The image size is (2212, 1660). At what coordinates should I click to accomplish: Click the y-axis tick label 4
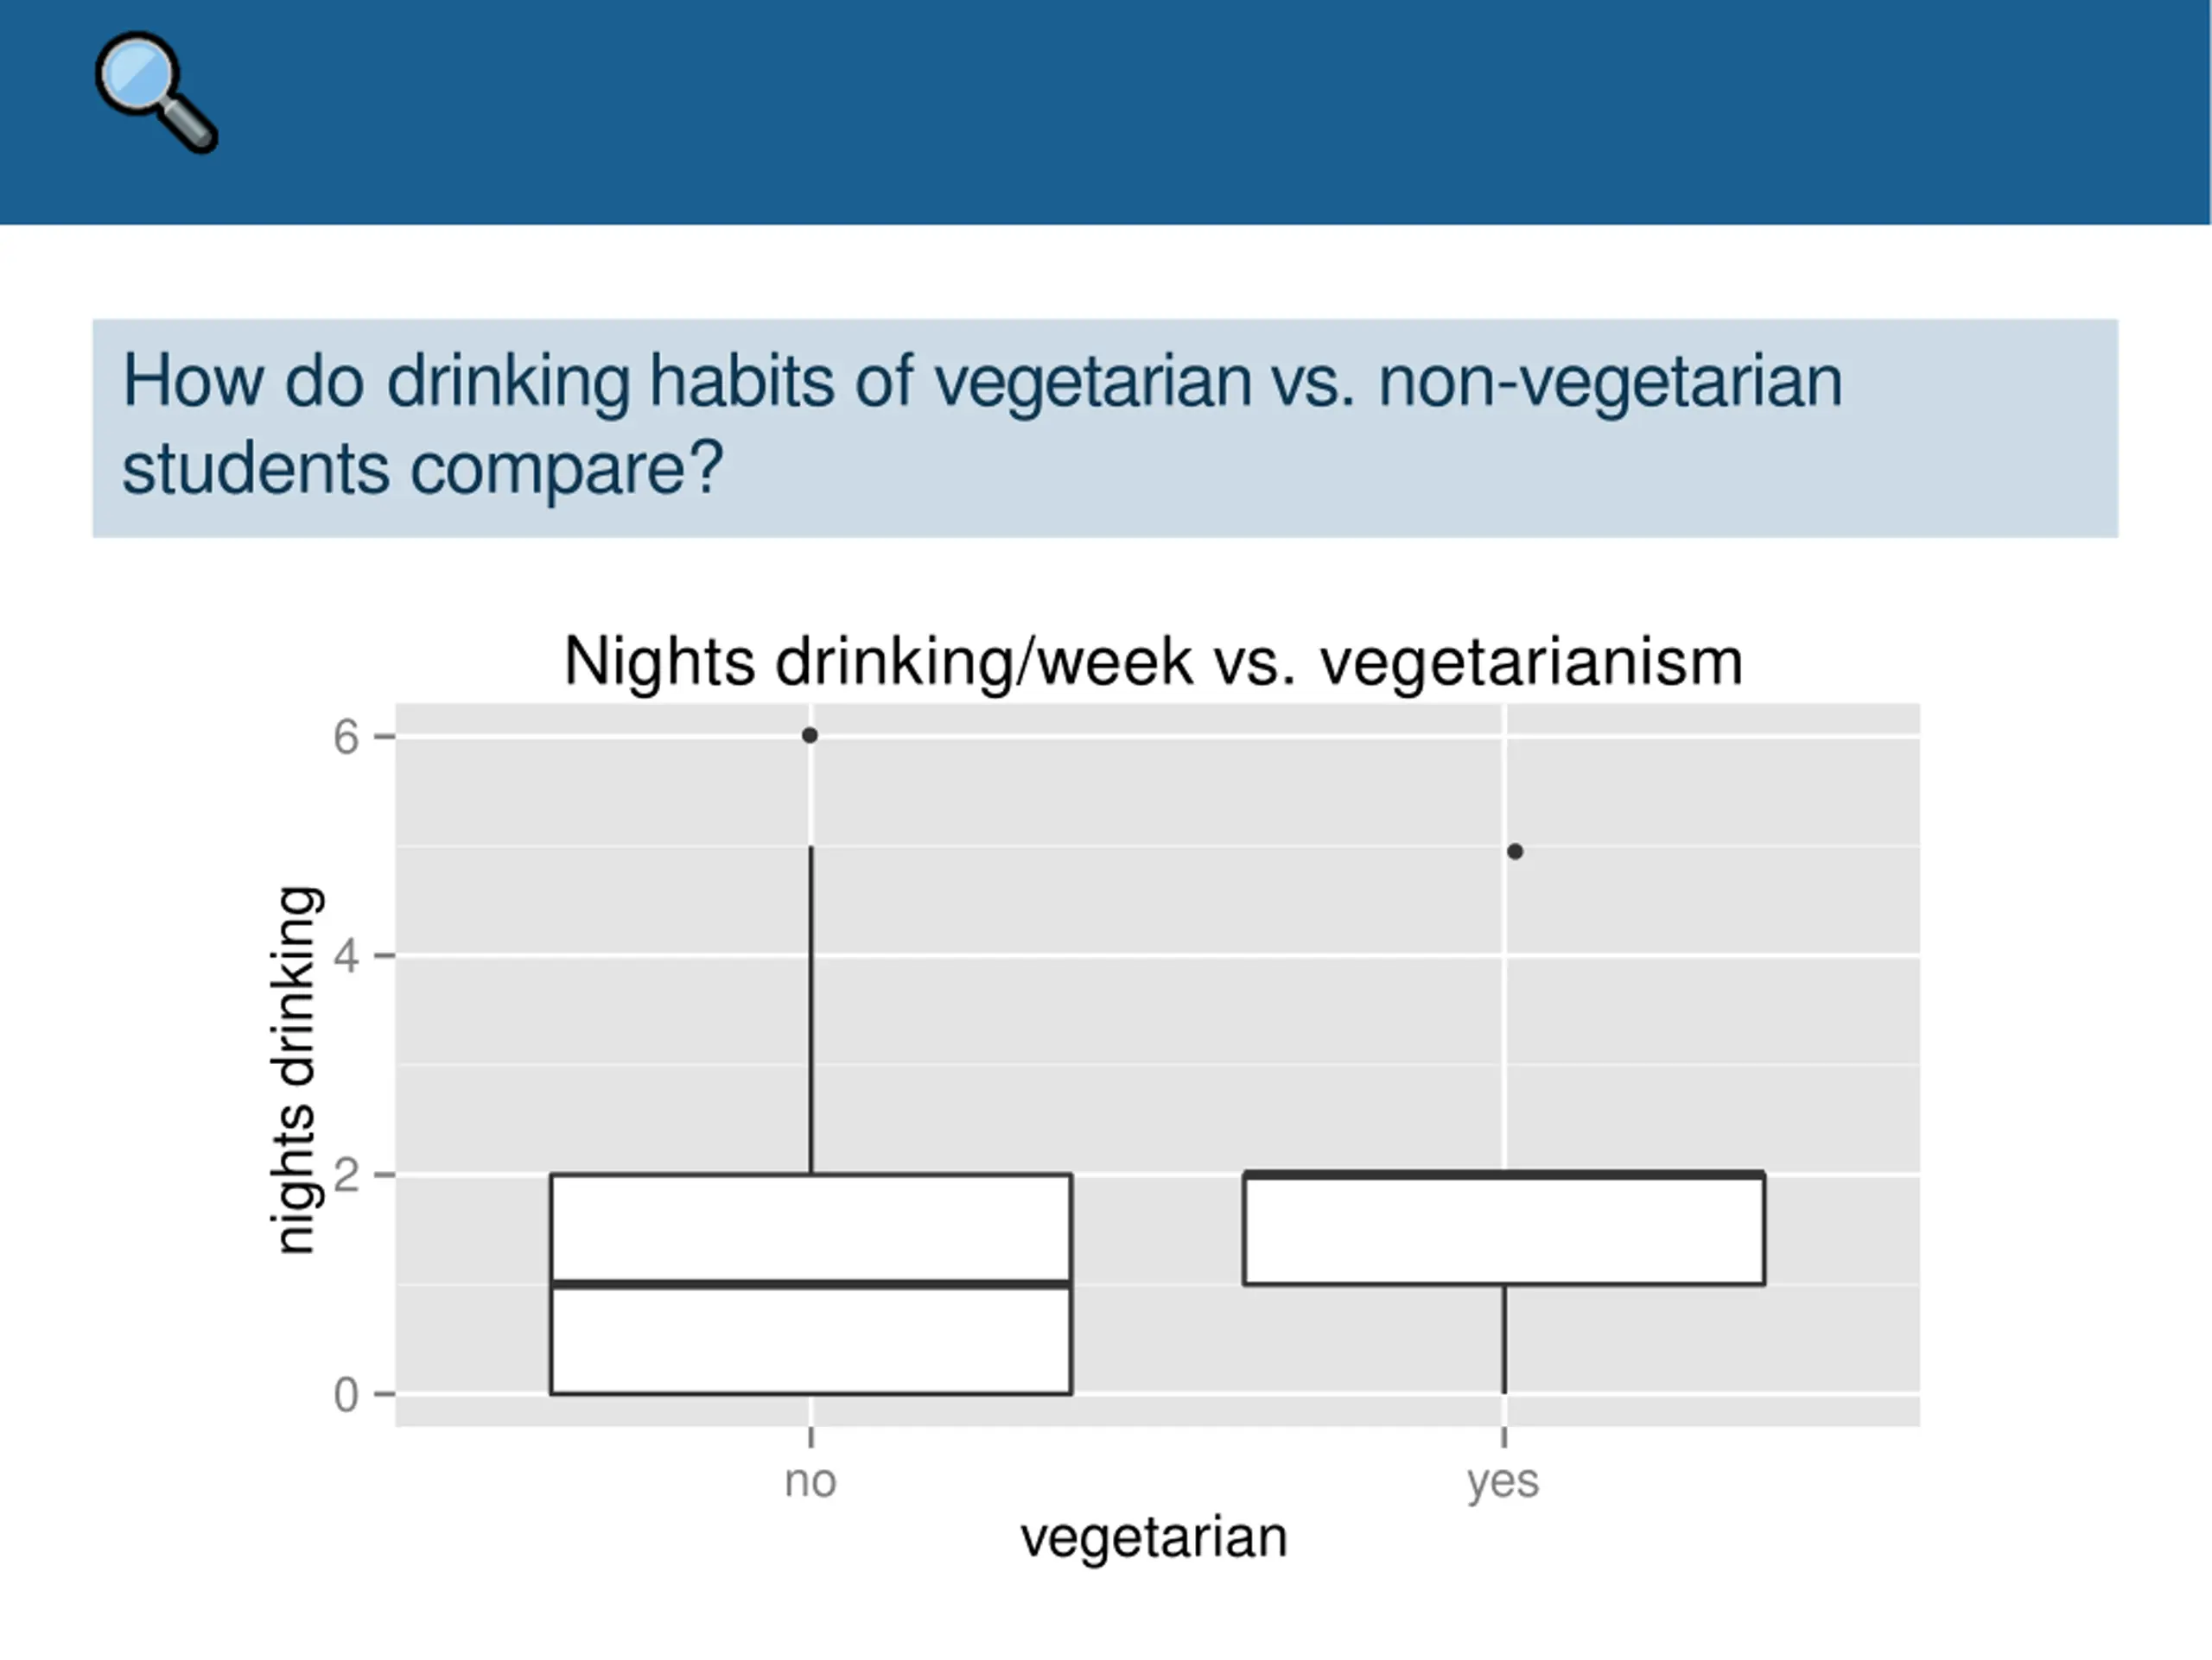point(346,956)
